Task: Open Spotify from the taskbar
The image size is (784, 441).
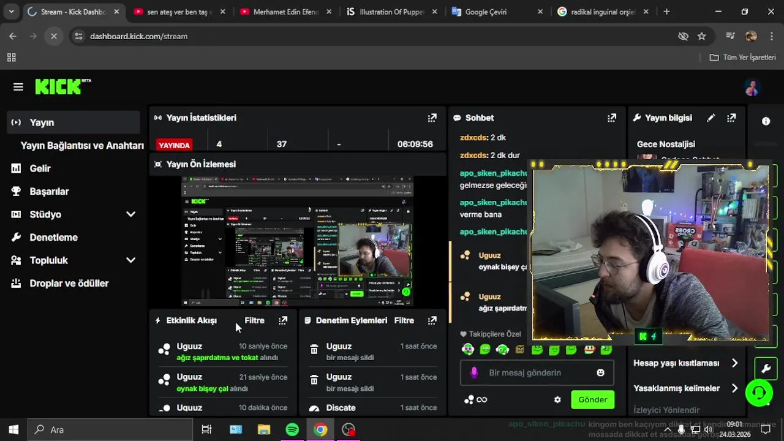Action: 292,429
